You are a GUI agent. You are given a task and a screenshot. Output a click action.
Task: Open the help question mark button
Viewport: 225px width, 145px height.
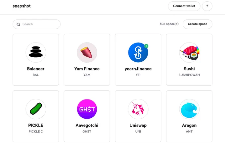pos(207,6)
